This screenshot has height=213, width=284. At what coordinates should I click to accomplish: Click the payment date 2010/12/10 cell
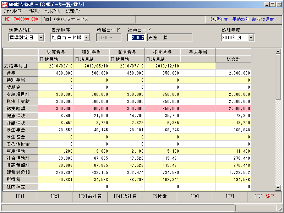coord(163,66)
